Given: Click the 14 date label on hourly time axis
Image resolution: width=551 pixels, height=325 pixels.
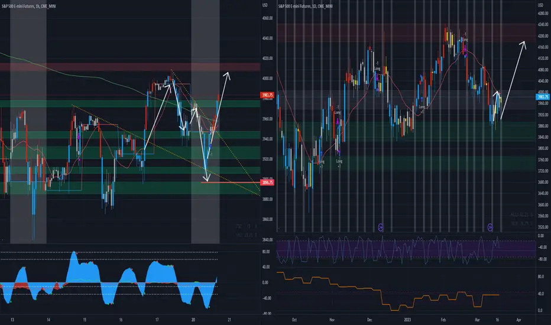Looking at the screenshot, I should click(48, 320).
